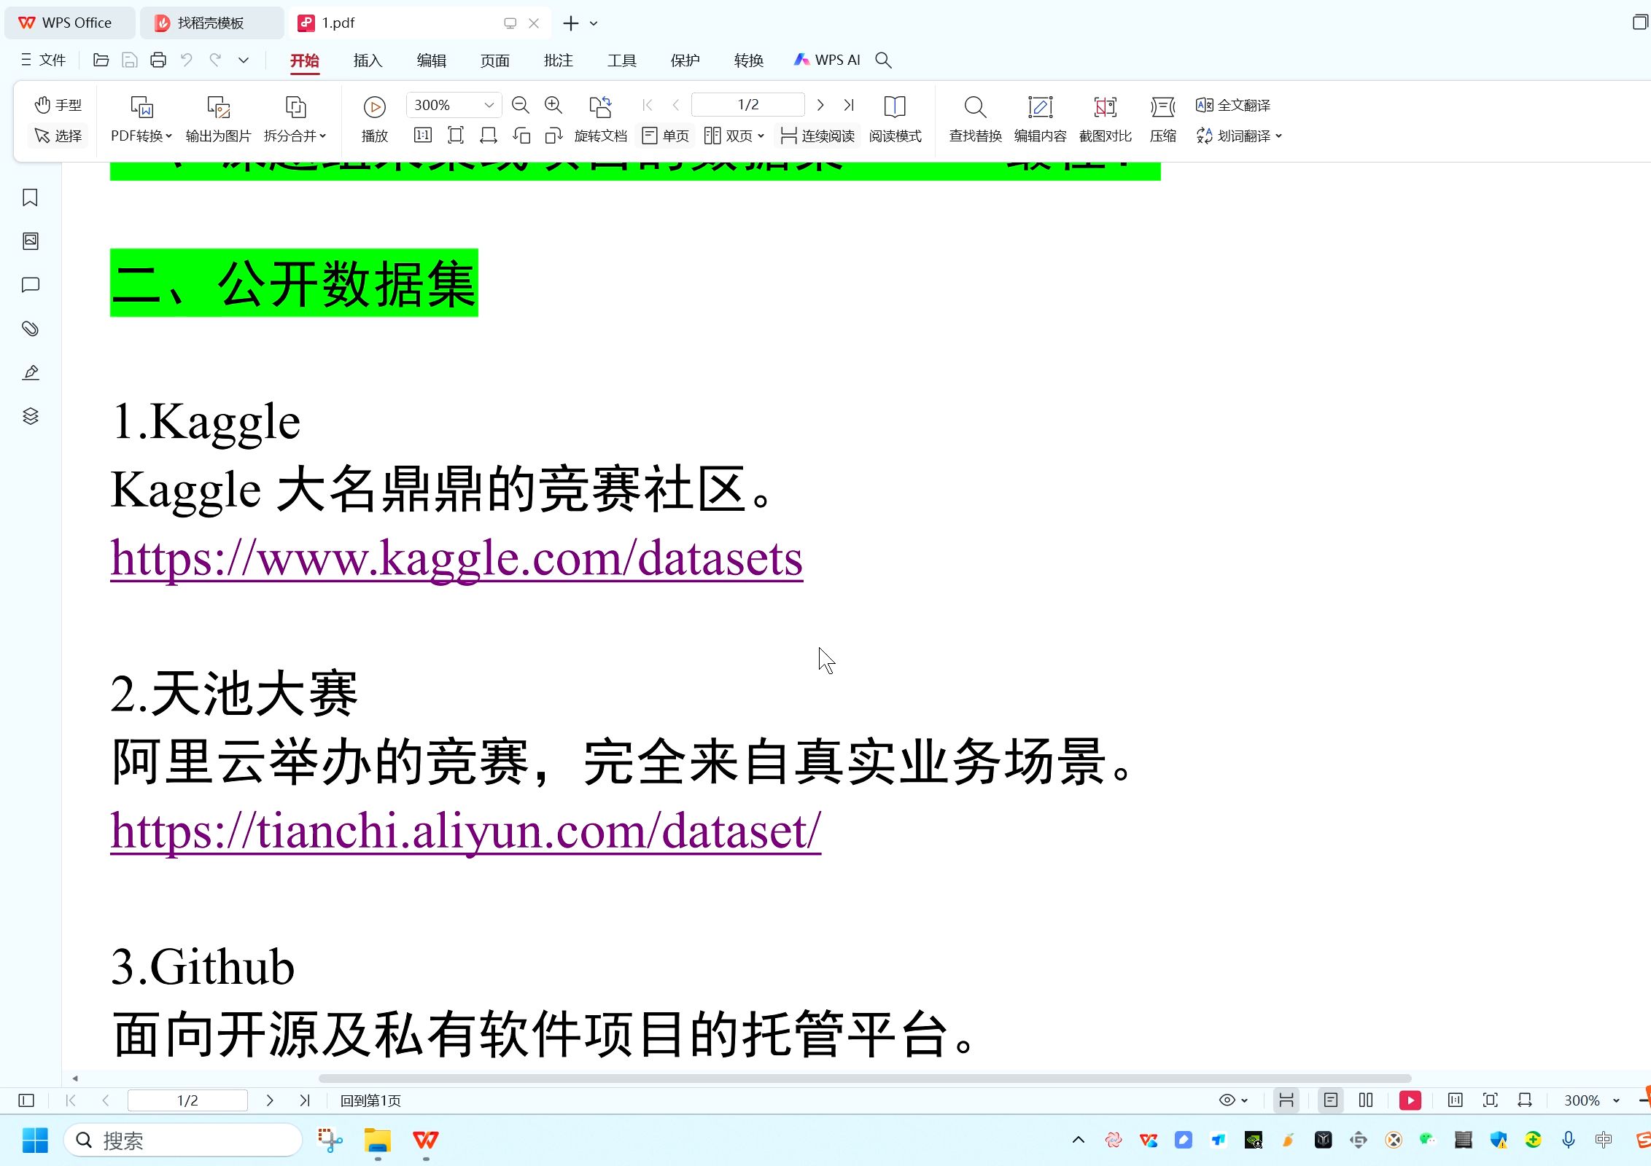Click 输出为图片 export as image
Image resolution: width=1651 pixels, height=1166 pixels.
coord(218,120)
